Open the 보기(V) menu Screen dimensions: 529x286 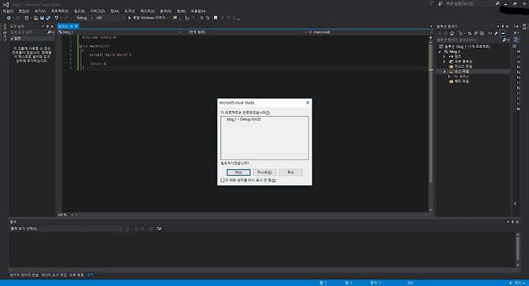click(x=40, y=11)
